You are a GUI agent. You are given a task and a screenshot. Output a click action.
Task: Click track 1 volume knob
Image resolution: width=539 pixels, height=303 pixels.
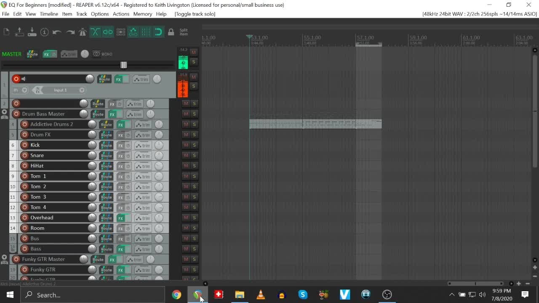tap(90, 79)
